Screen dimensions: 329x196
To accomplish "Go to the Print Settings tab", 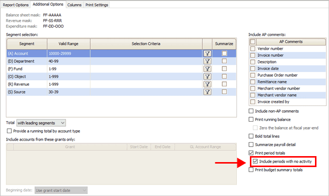I will pyautogui.click(x=97, y=5).
